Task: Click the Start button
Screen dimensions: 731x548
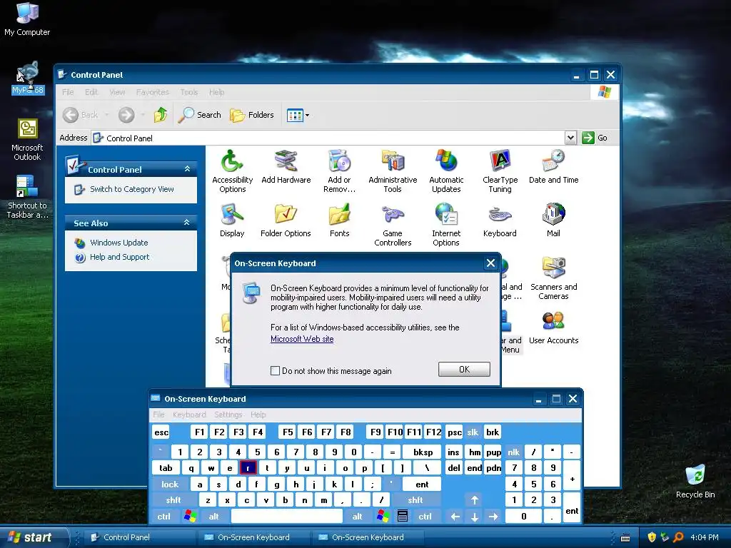Action: pyautogui.click(x=34, y=537)
